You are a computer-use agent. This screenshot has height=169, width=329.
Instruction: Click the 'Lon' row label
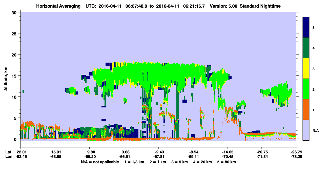pyautogui.click(x=8, y=157)
